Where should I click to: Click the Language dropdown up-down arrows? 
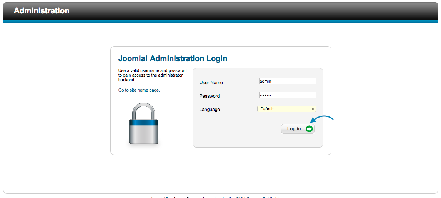(313, 109)
